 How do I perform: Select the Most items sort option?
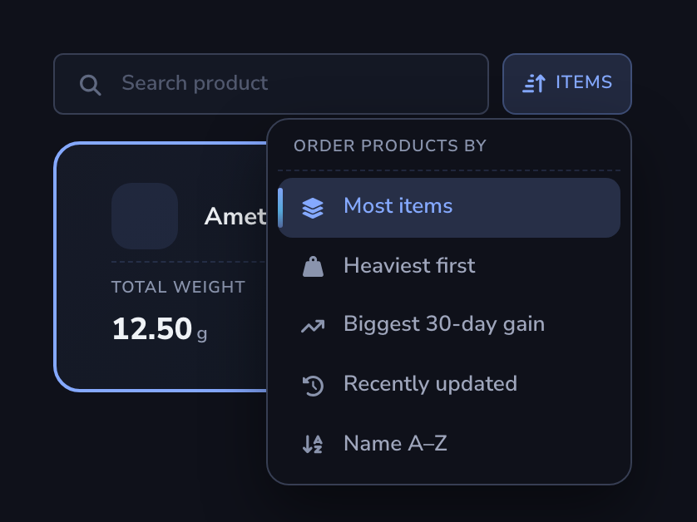coord(449,208)
